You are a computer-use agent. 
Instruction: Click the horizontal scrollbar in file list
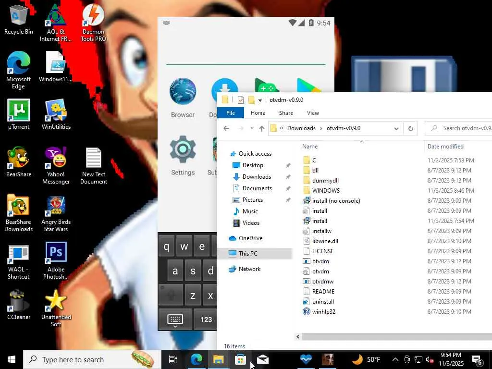[397, 337]
